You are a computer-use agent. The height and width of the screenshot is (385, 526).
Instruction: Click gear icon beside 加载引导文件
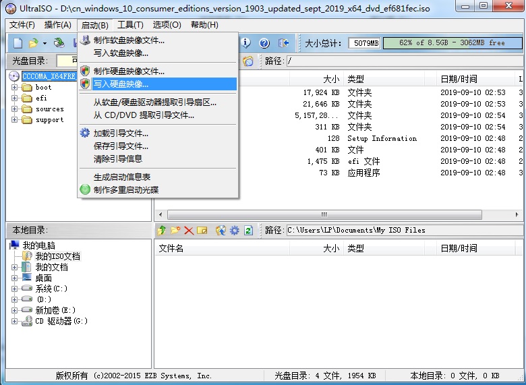tap(85, 133)
